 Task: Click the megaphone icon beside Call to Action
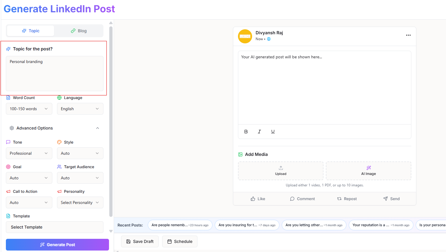pyautogui.click(x=8, y=191)
